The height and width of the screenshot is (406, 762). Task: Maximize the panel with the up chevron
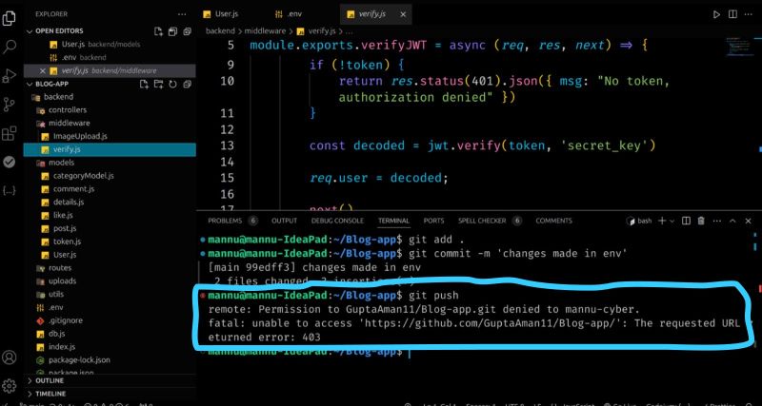click(x=732, y=221)
